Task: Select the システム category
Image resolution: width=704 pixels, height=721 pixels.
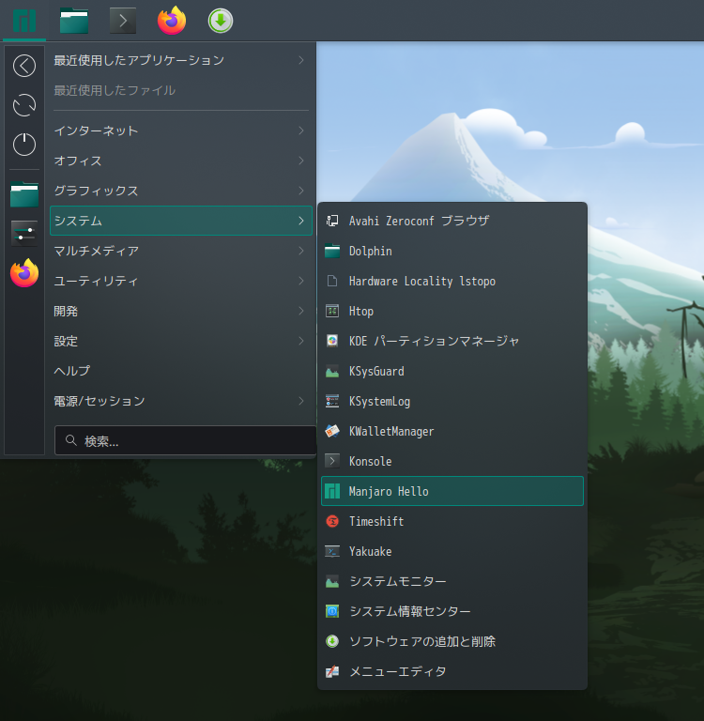Action: coord(181,221)
